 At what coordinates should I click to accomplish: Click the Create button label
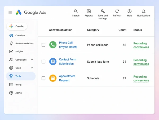tap(19, 26)
